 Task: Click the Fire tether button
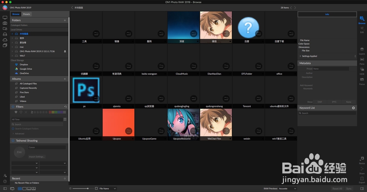tap(19, 152)
